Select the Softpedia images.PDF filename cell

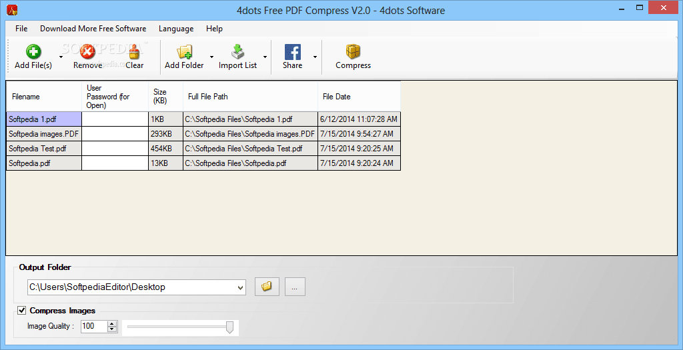tap(44, 133)
